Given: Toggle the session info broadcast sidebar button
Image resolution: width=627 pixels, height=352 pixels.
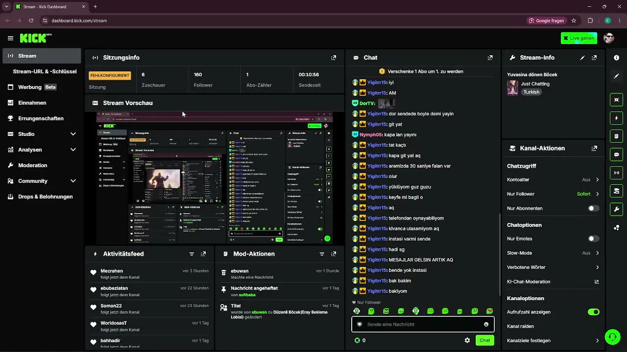Looking at the screenshot, I should 616,173.
